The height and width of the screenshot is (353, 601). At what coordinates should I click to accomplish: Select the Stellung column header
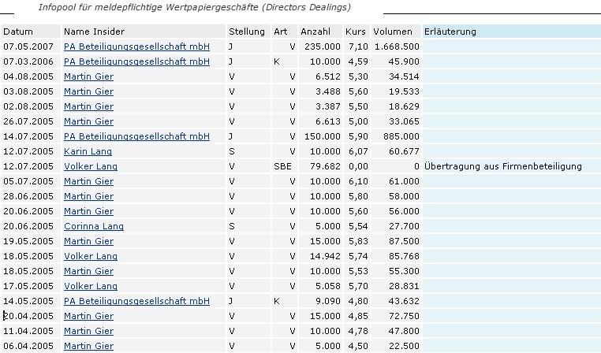[x=246, y=32]
